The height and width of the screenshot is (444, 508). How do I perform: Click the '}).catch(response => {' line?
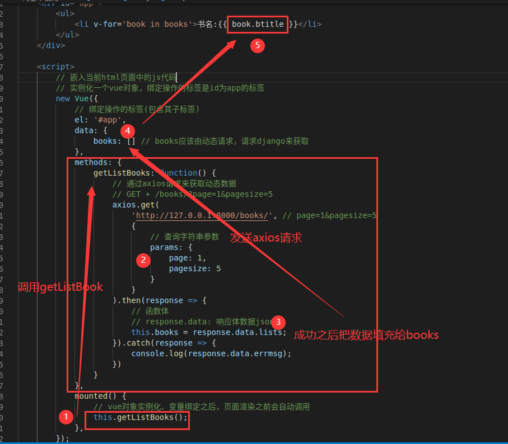(164, 343)
